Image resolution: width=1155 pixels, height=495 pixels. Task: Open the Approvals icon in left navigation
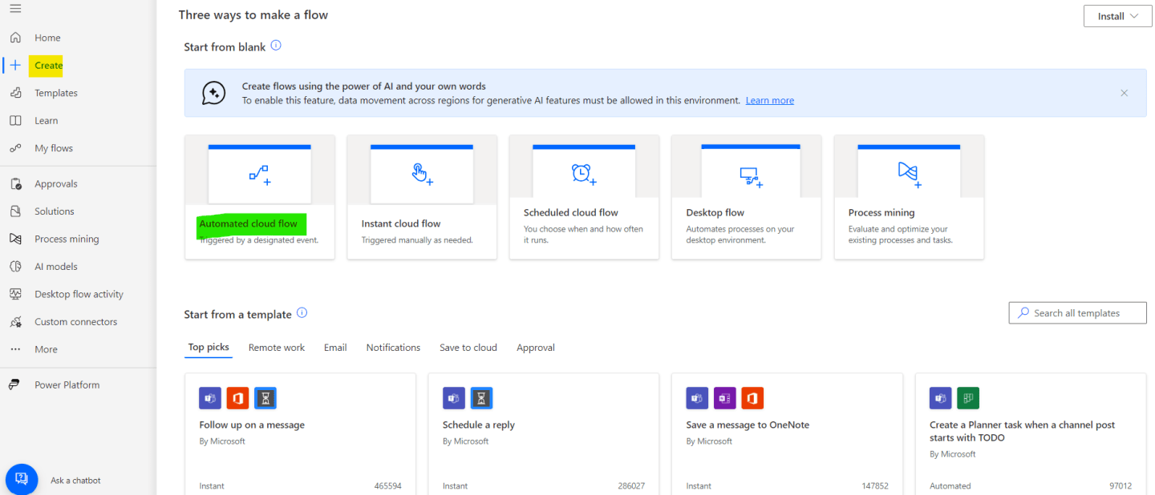click(15, 184)
